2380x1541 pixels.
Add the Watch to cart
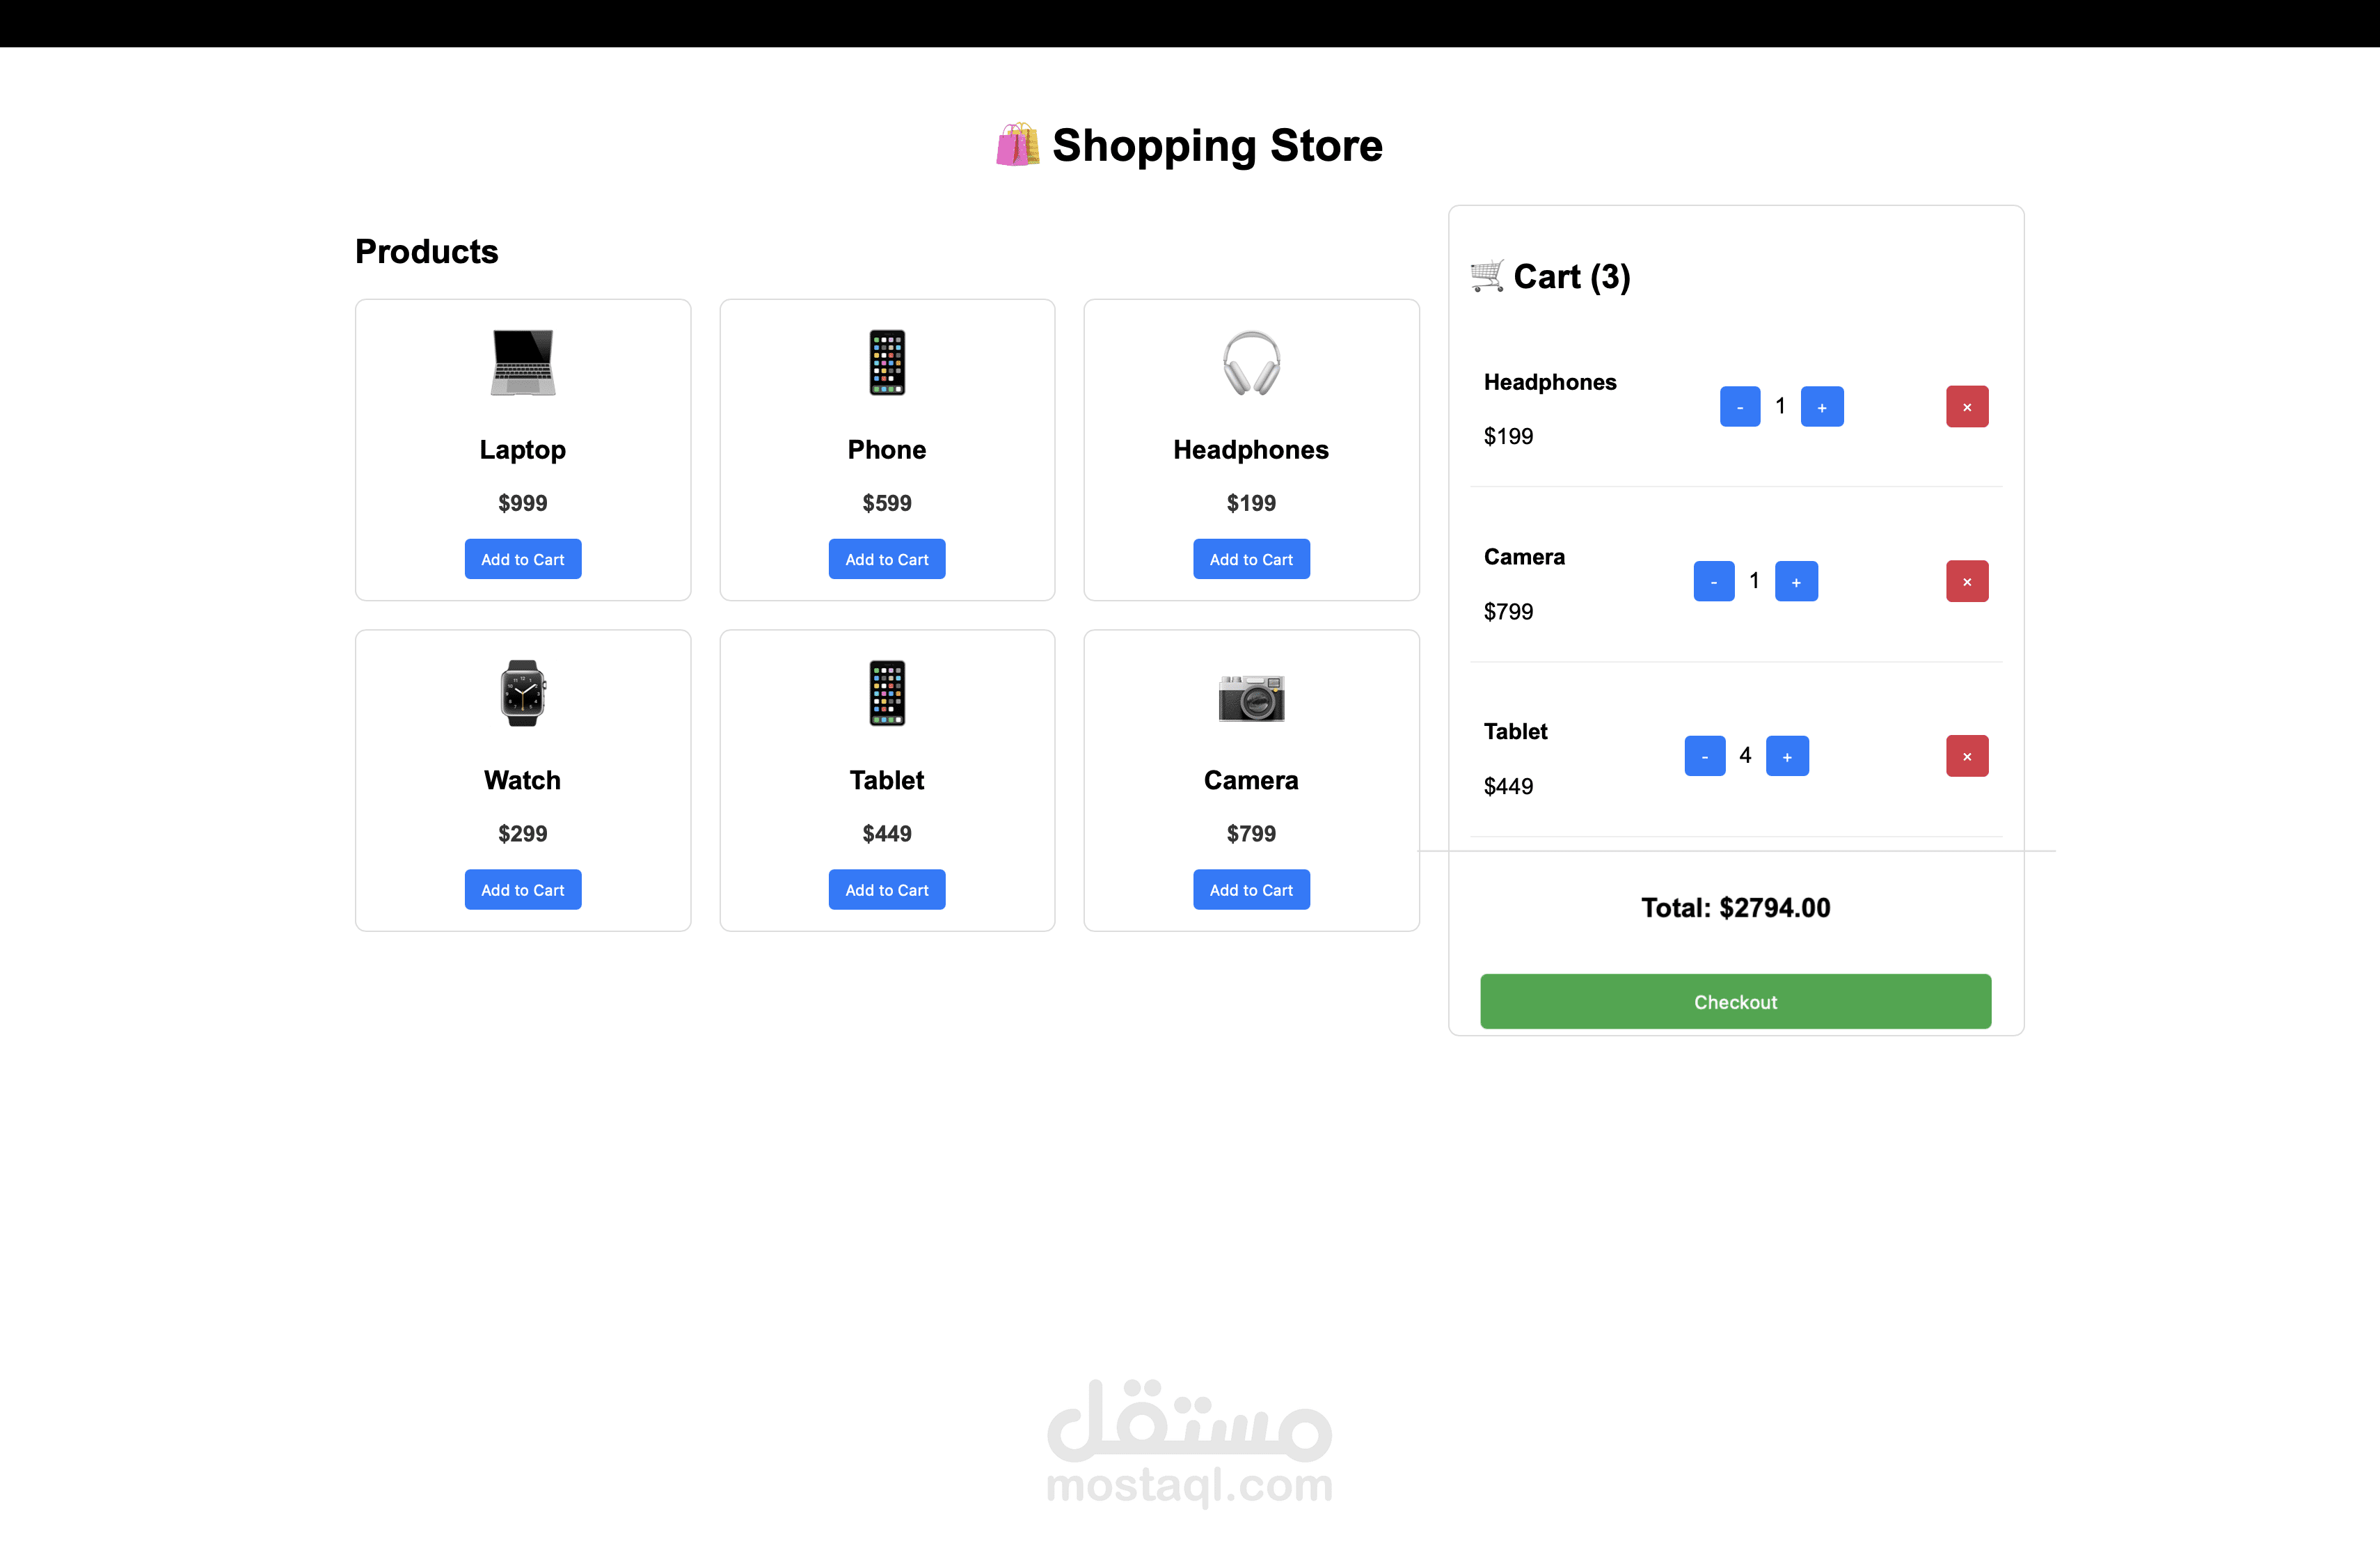522,889
